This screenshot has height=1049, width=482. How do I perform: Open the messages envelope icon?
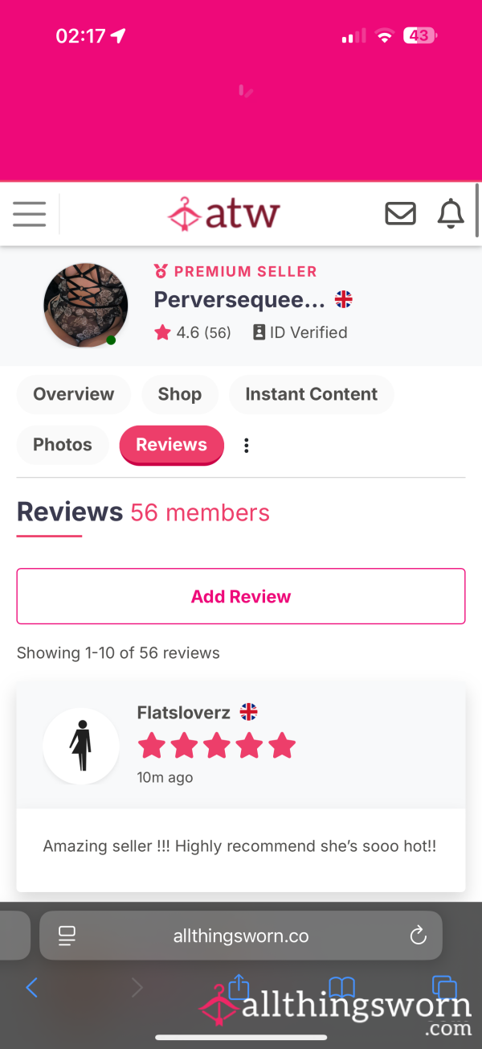pyautogui.click(x=401, y=214)
